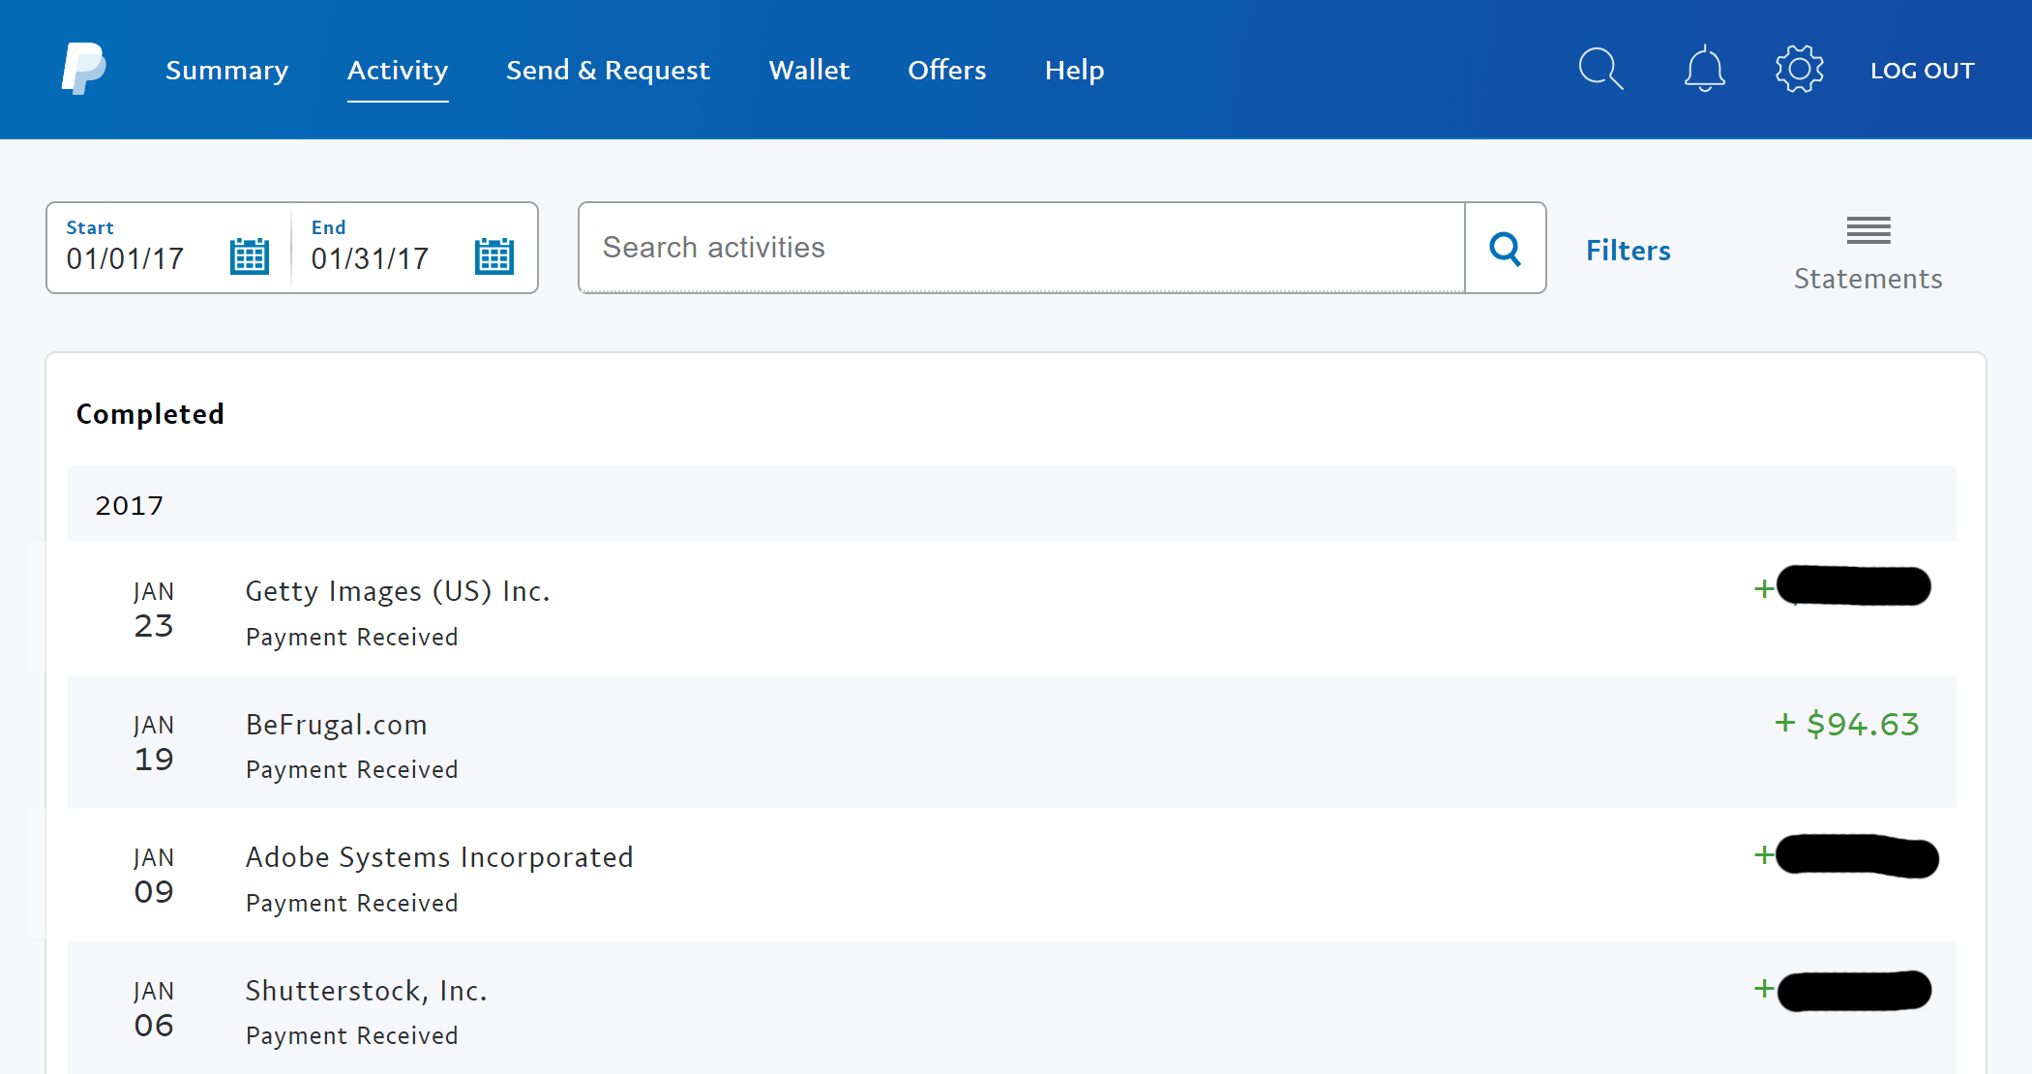The height and width of the screenshot is (1074, 2032).
Task: Open the Send & Request section
Action: (608, 69)
